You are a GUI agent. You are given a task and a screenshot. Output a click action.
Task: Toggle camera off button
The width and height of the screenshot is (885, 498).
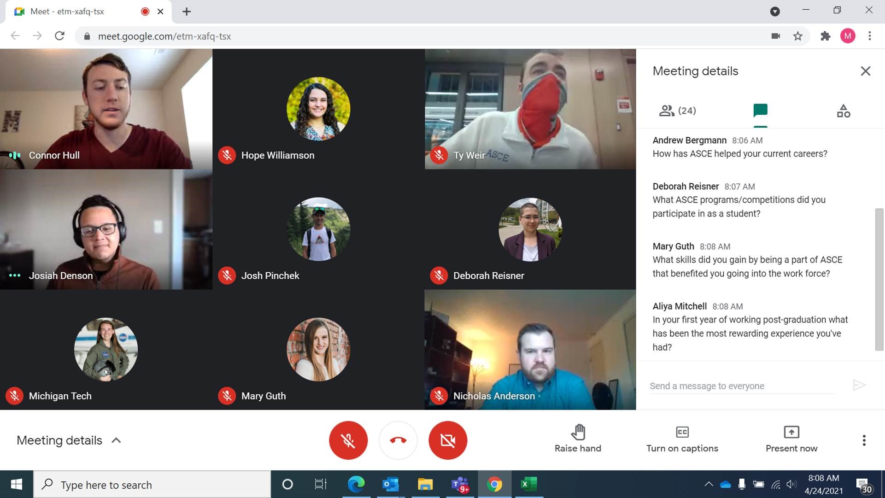[x=448, y=439]
